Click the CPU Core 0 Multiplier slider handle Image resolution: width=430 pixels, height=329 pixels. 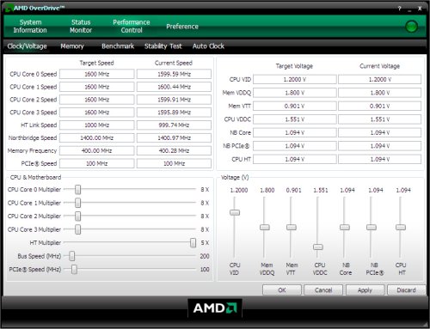[77, 190]
